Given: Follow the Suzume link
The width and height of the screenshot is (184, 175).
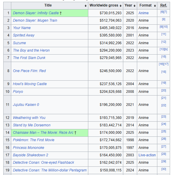Looking at the screenshot, I should click(x=19, y=43).
